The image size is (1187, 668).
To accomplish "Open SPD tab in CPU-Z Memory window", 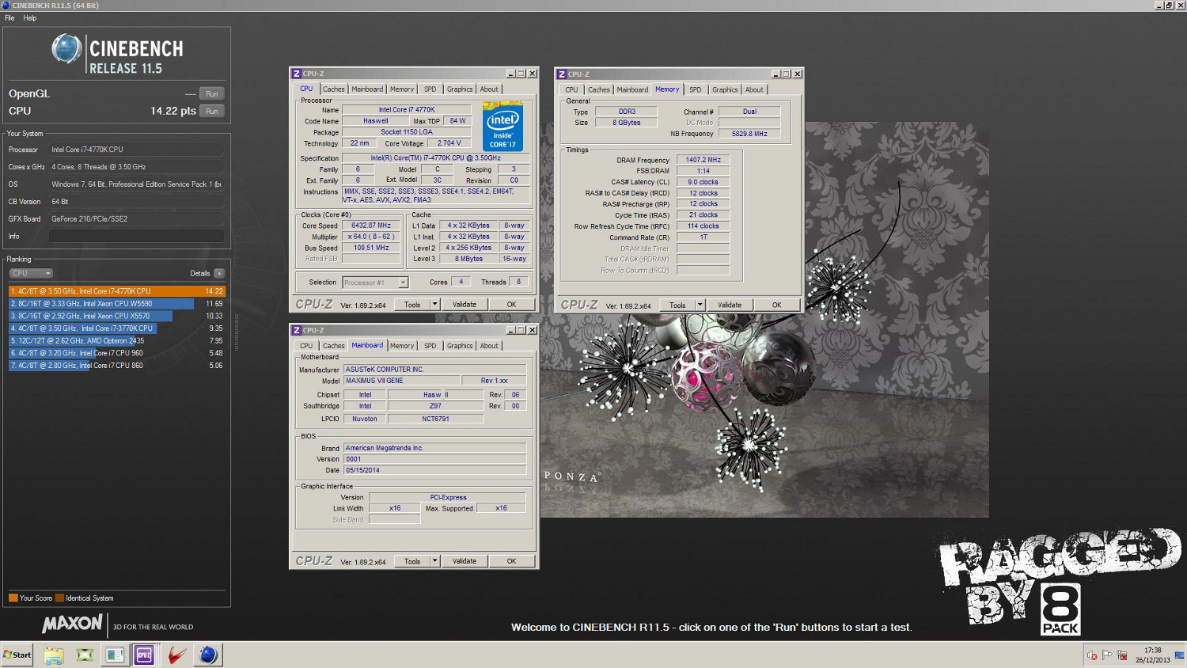I will (x=695, y=89).
